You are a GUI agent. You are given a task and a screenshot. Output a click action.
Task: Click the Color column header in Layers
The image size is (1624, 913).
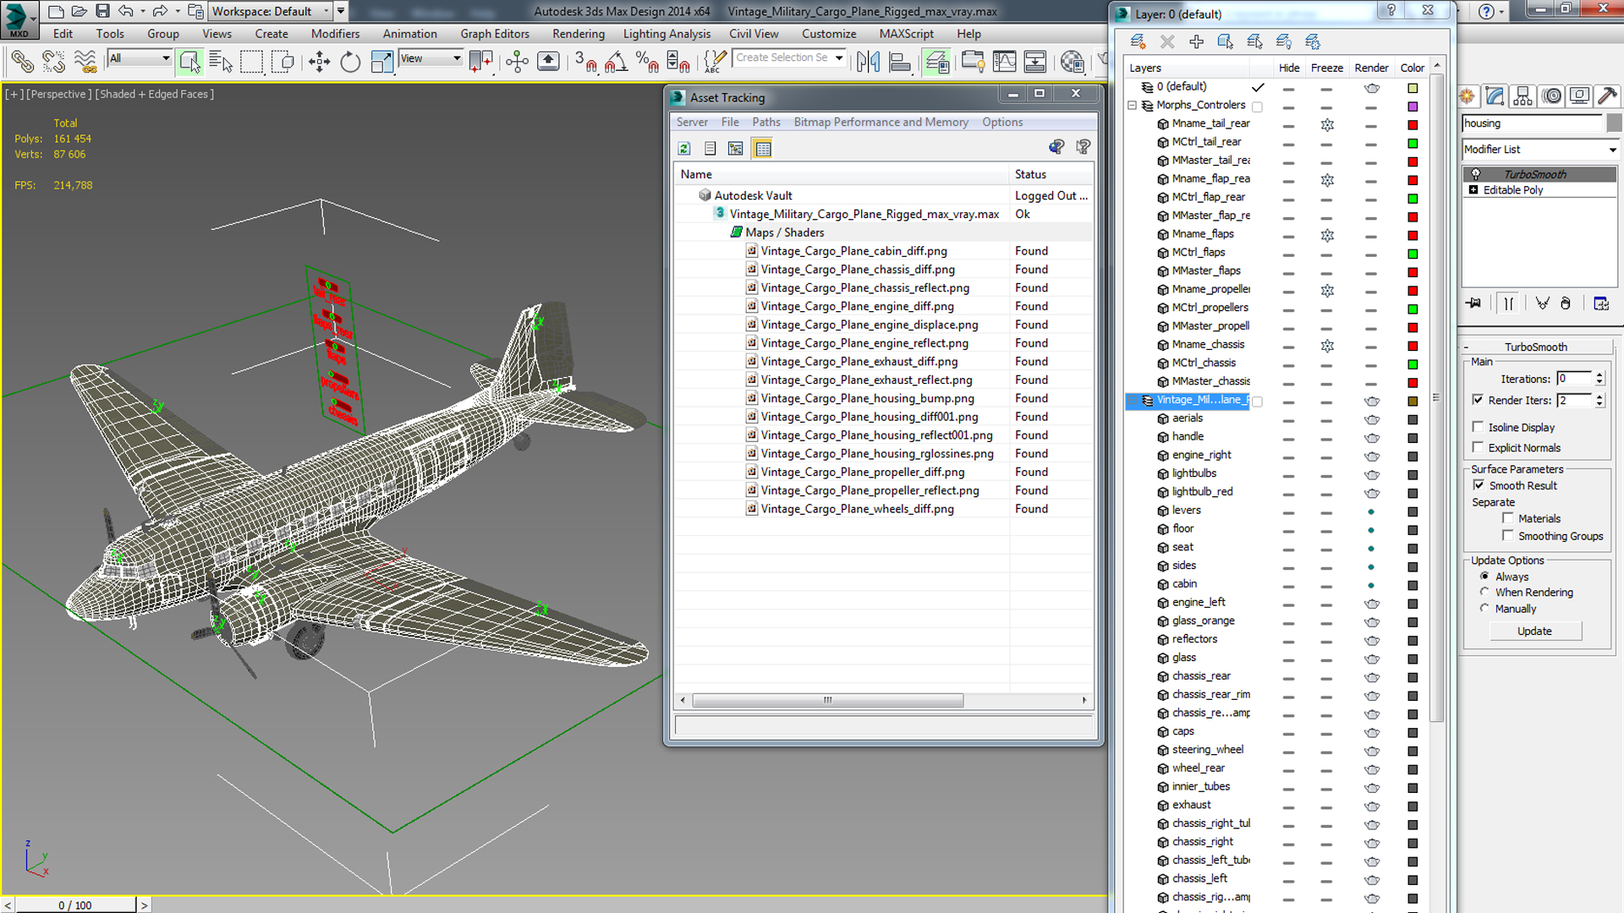click(x=1412, y=68)
